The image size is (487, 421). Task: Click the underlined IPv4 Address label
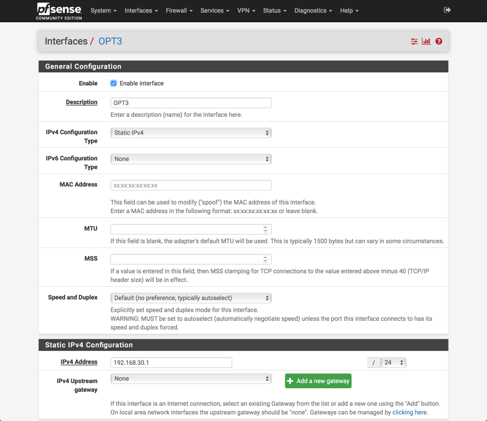click(x=79, y=362)
